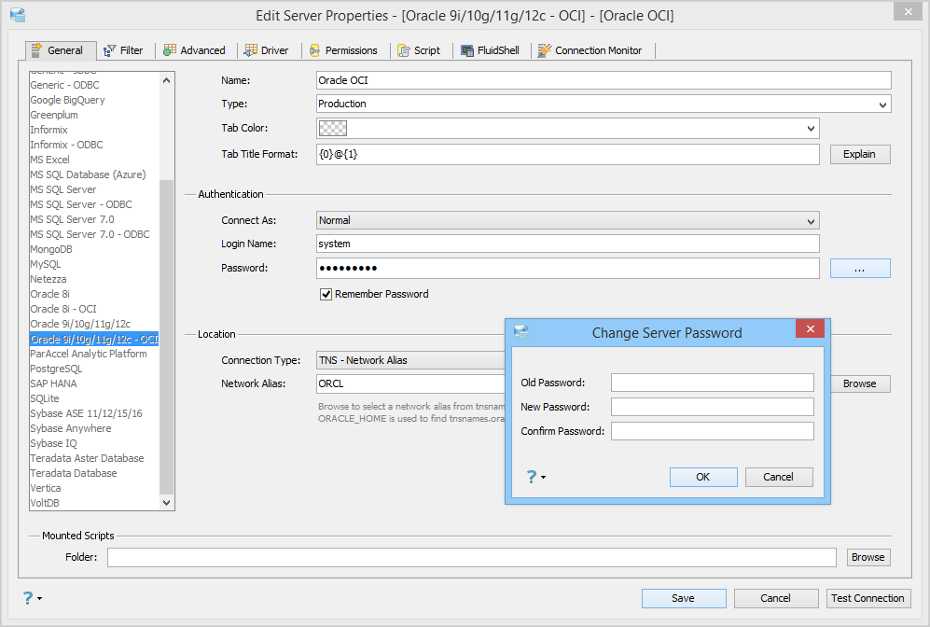Click the Filter tab funnel icon
930x627 pixels.
109,51
